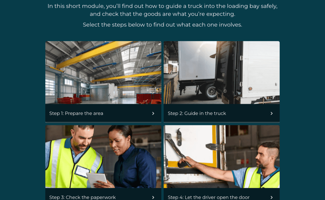Image resolution: width=325 pixels, height=200 pixels.
Task: Expand Step 2 chevron arrow
Action: click(x=272, y=113)
